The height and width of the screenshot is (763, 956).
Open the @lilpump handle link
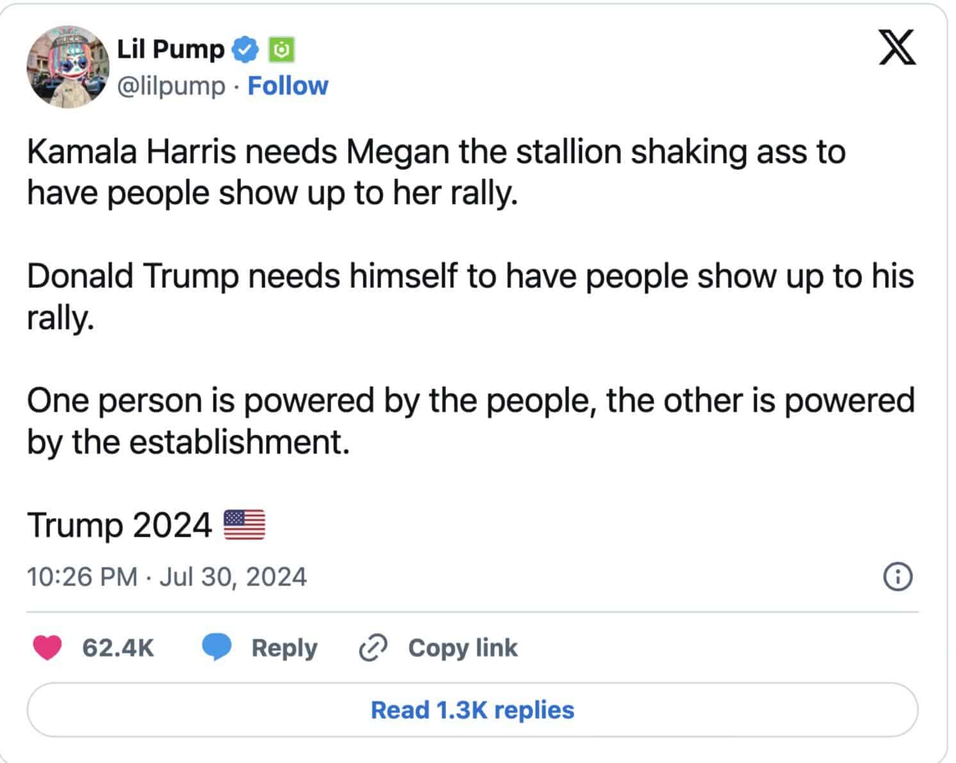[x=171, y=86]
